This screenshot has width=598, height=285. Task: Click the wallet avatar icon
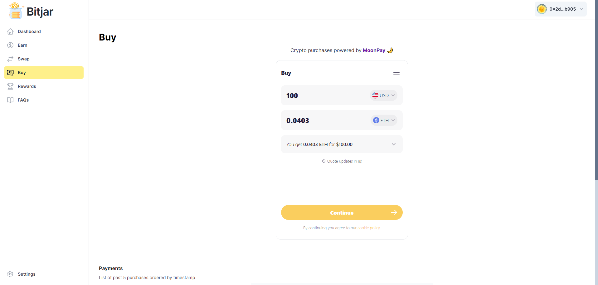542,9
